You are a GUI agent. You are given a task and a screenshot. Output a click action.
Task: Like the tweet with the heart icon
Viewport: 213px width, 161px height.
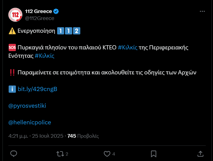[x=107, y=154]
